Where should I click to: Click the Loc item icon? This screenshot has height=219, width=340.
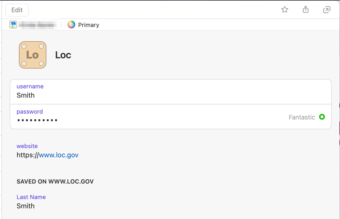coord(32,55)
